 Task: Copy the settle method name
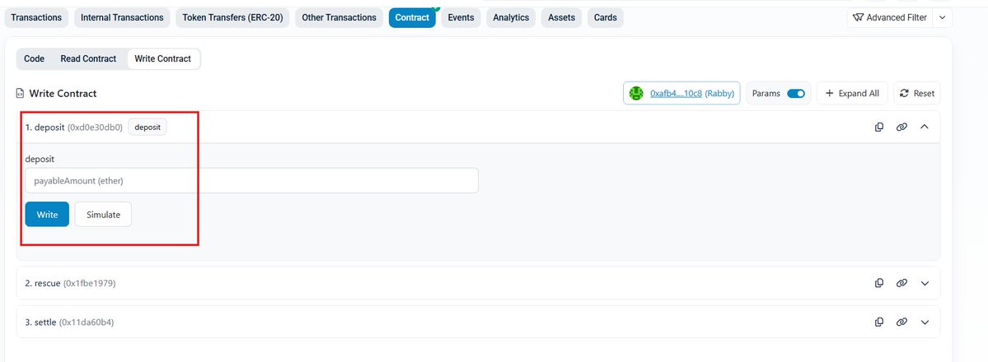(879, 323)
